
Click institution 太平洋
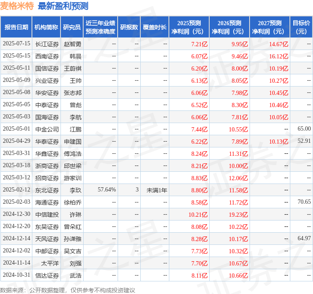click(x=50, y=263)
